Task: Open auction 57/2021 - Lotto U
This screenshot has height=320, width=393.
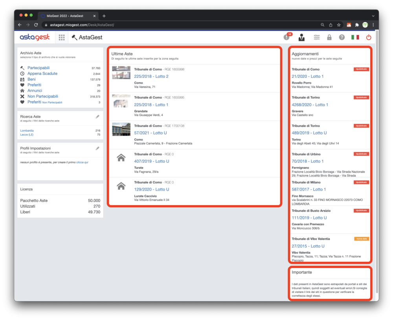Action: [151, 133]
